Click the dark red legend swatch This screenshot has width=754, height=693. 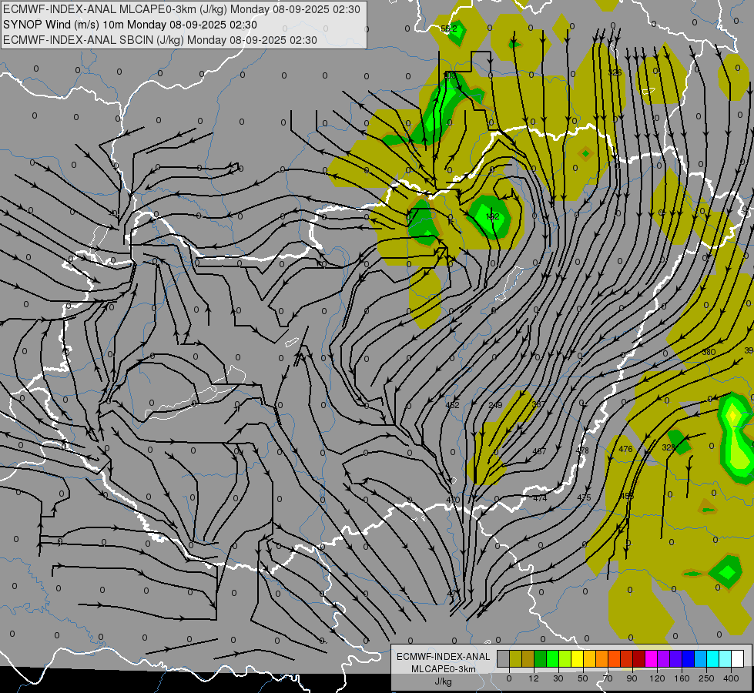click(x=639, y=658)
